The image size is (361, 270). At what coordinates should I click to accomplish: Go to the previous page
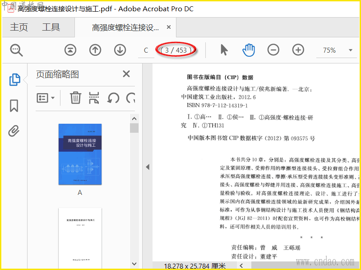click(95, 50)
